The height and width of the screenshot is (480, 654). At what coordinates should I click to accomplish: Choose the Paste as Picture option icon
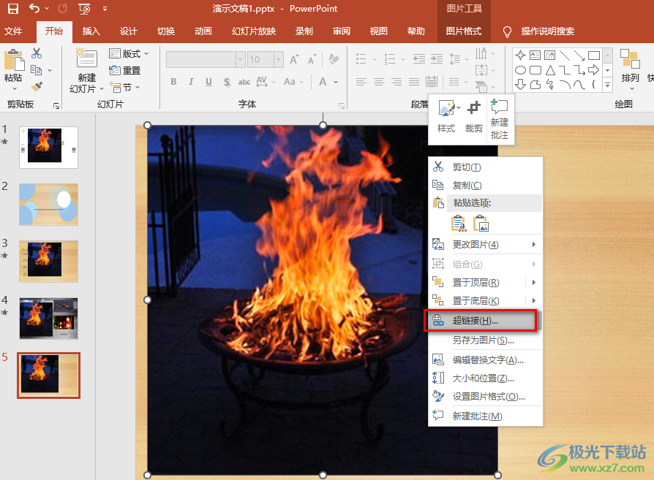tap(481, 224)
